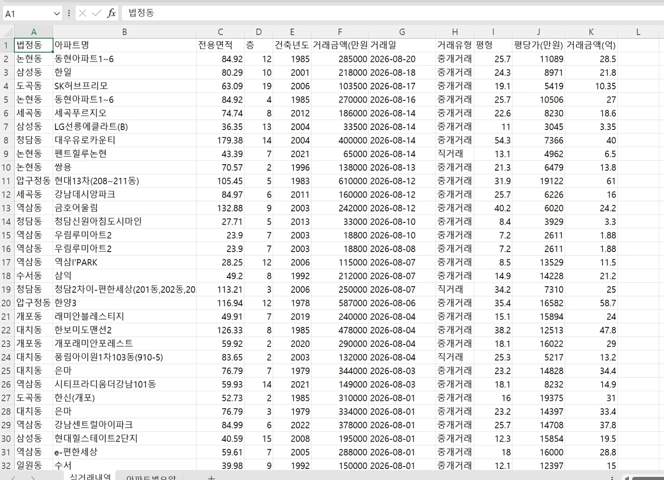
Task: Click area cell 179.38
Action: (220, 140)
